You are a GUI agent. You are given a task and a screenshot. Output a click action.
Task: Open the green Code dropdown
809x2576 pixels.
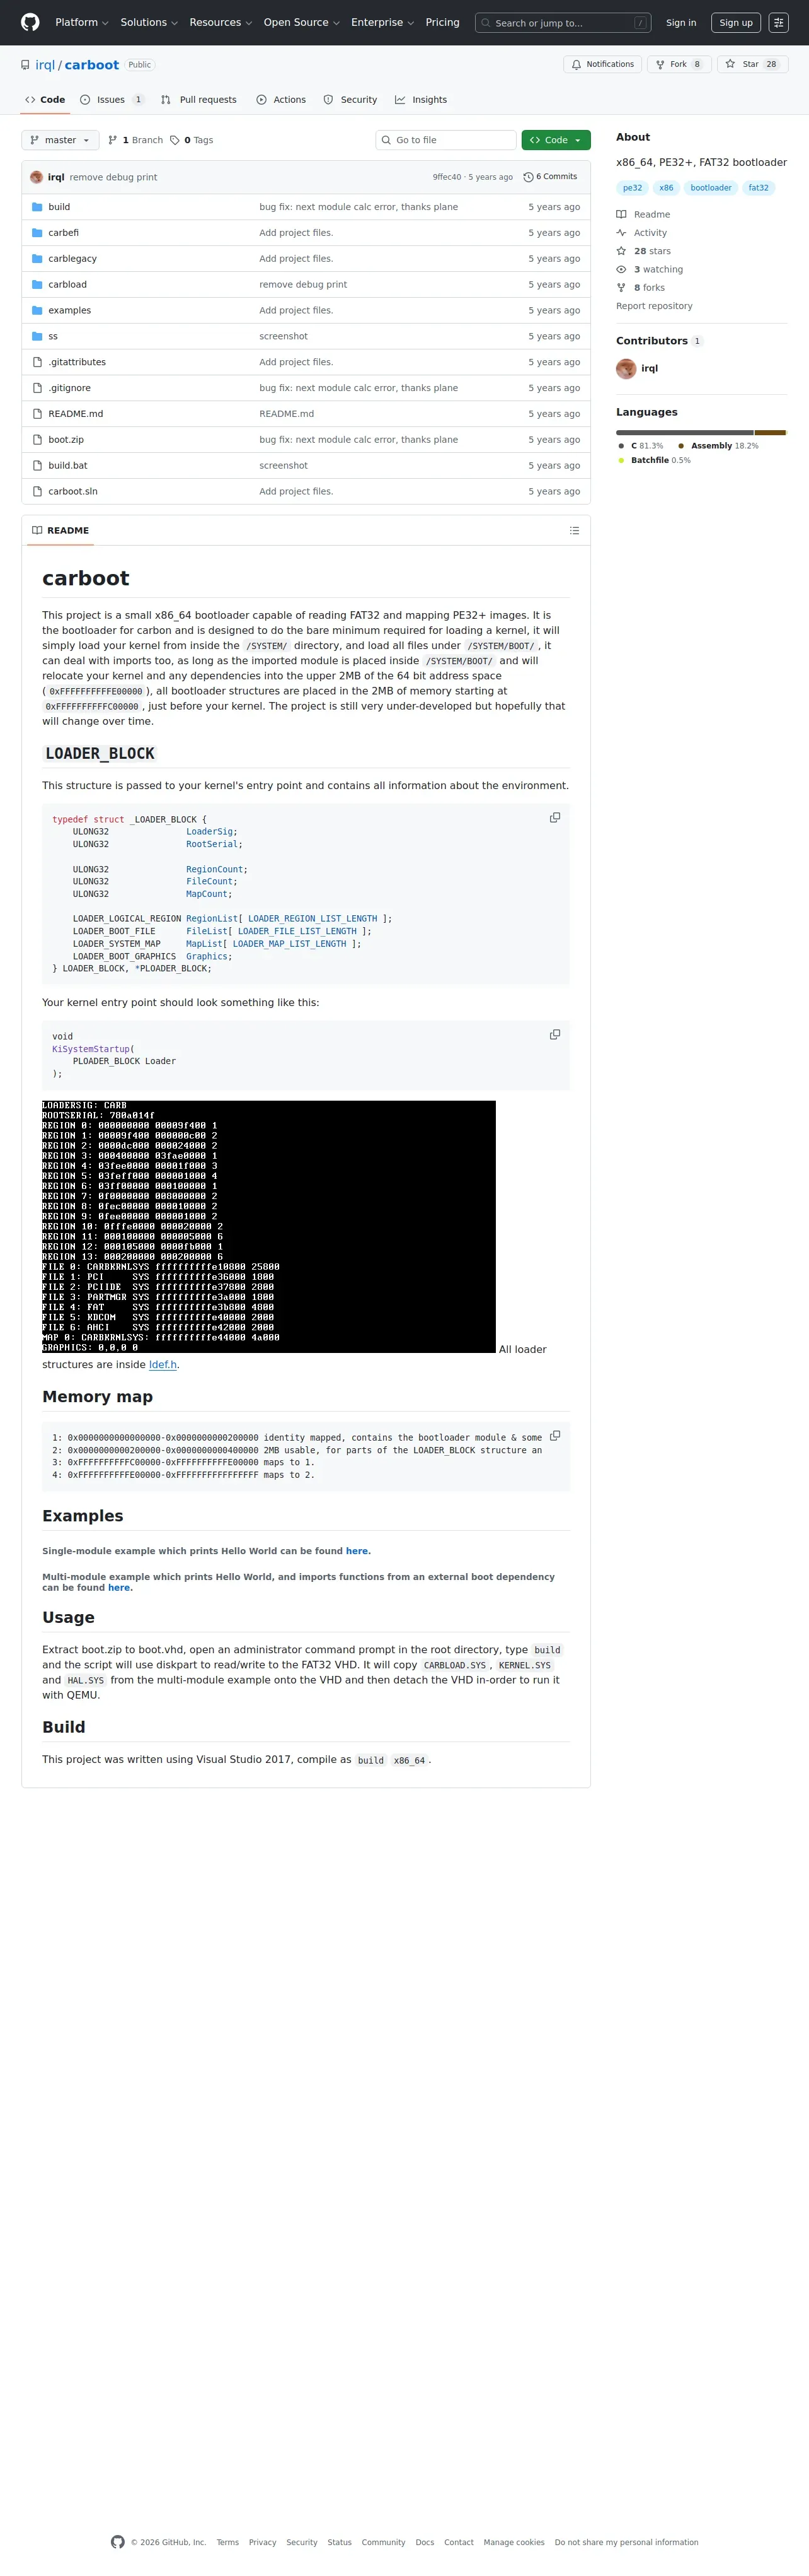(555, 140)
